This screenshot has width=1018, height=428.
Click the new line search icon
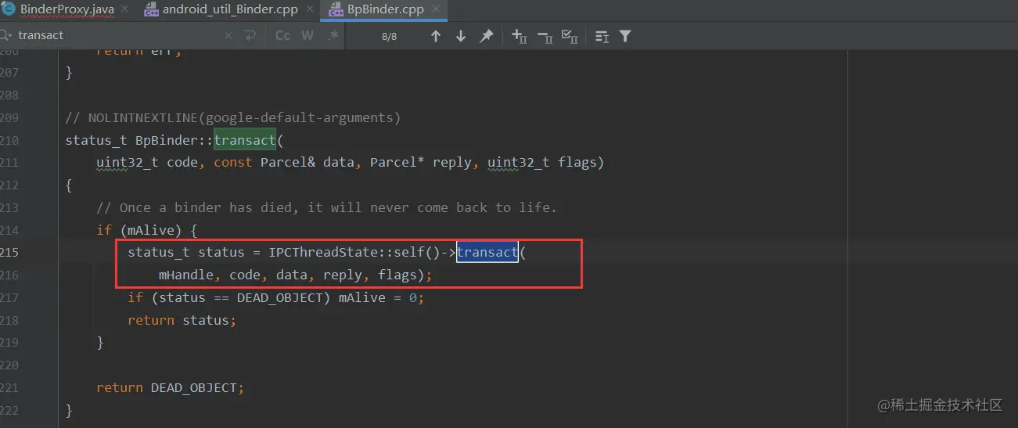click(250, 35)
